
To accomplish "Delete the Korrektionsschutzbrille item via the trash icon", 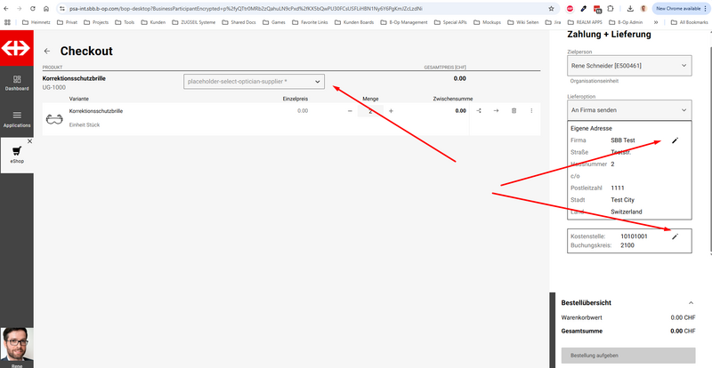I will (x=514, y=111).
